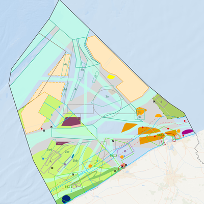
Task: Click the letter D in purple polygon
Action: point(125,151)
